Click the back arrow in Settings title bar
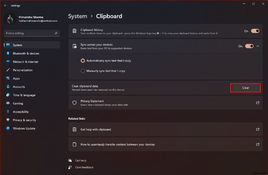The image size is (268, 175). point(5,6)
